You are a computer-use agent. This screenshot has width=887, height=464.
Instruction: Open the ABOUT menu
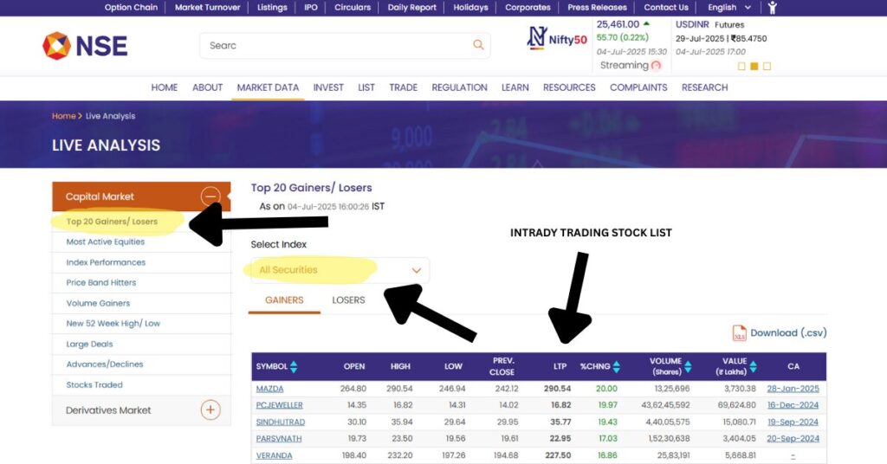coord(207,87)
